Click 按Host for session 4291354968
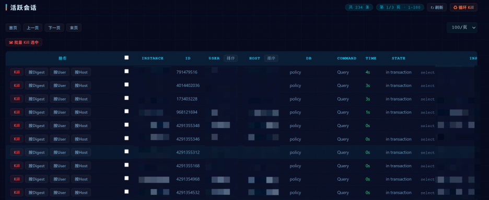489x200 pixels. pyautogui.click(x=81, y=179)
